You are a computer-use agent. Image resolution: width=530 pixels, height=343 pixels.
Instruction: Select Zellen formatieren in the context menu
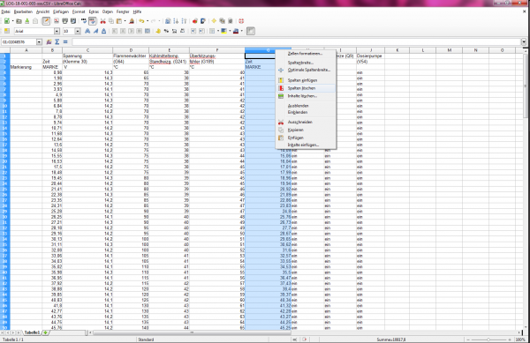306,54
